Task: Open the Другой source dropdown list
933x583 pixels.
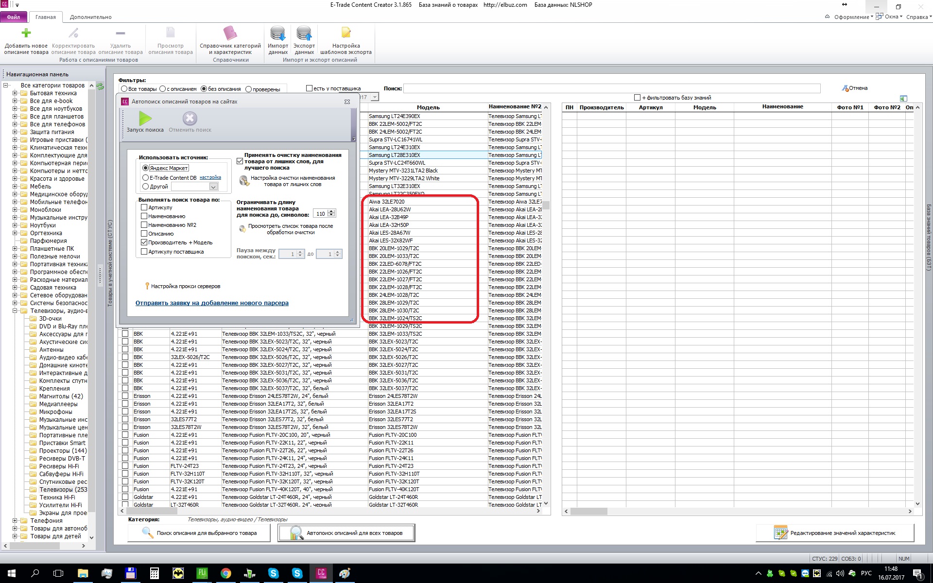Action: coord(213,187)
